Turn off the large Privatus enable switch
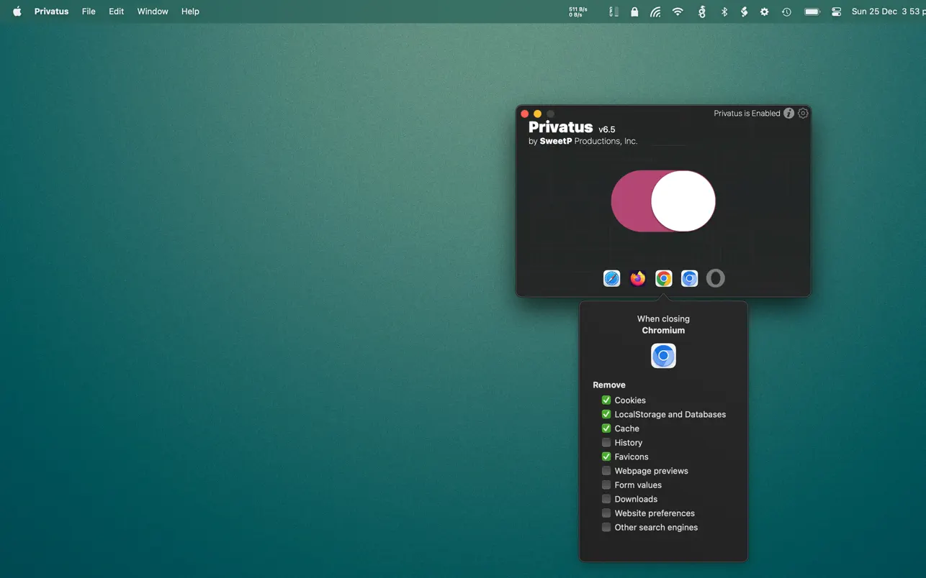 [663, 201]
